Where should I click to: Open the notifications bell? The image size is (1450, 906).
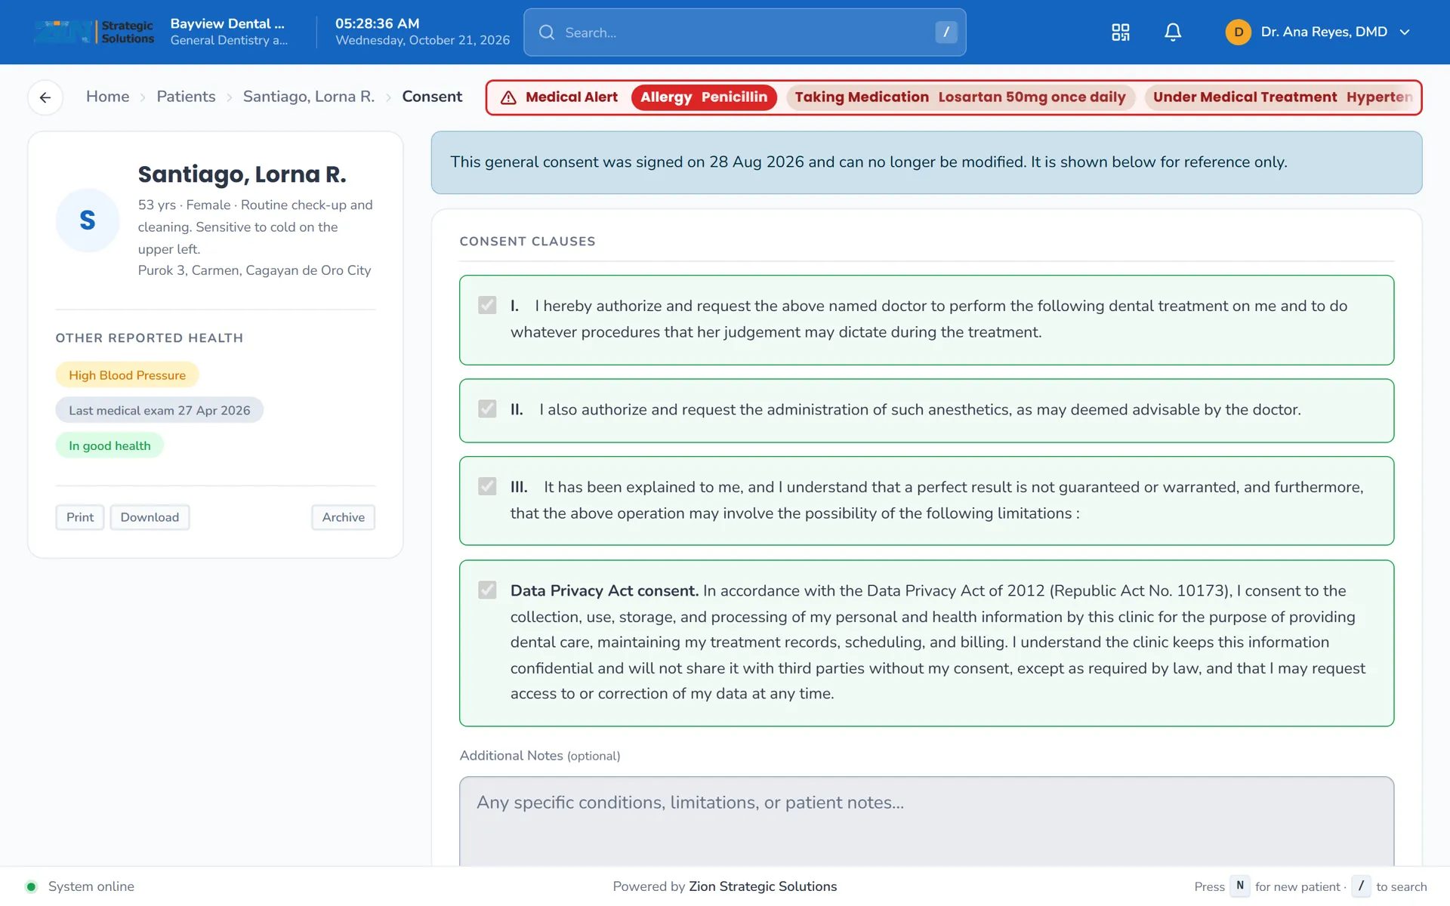[1172, 32]
